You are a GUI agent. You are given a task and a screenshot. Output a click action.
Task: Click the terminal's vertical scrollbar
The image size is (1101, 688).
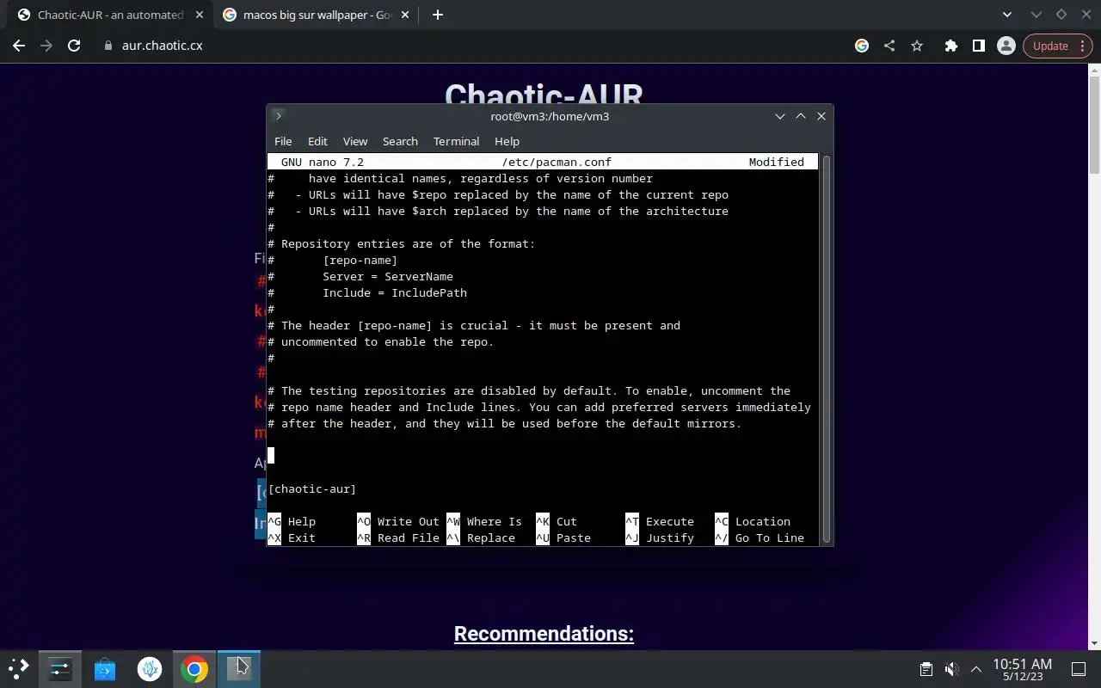pos(827,348)
